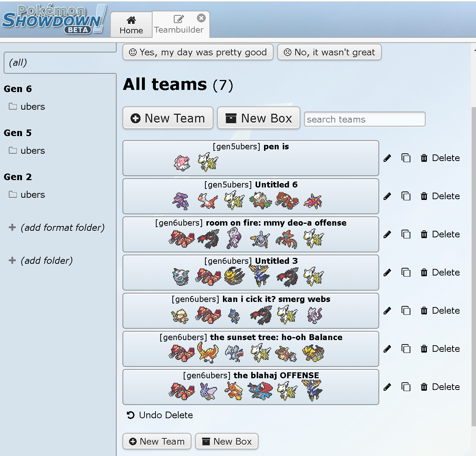Viewport: 476px width, 456px height.
Task: Open 'the blahaj OFFENSE' team card
Action: [251, 387]
